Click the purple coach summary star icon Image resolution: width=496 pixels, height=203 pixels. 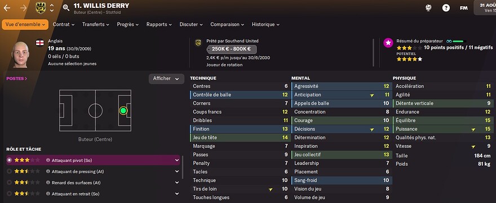point(388,43)
